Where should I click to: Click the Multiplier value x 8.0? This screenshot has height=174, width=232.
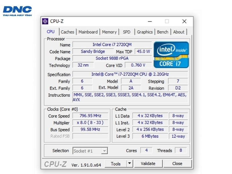(90, 122)
